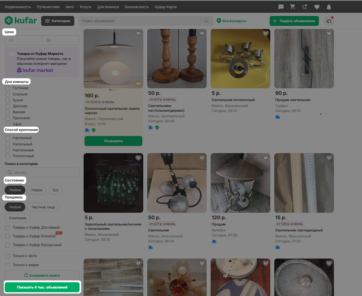
Task: Open listing Светильники настольные(дерево)
Action: tap(166, 108)
